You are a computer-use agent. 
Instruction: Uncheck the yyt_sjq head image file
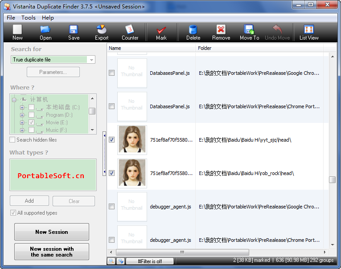pos(112,139)
